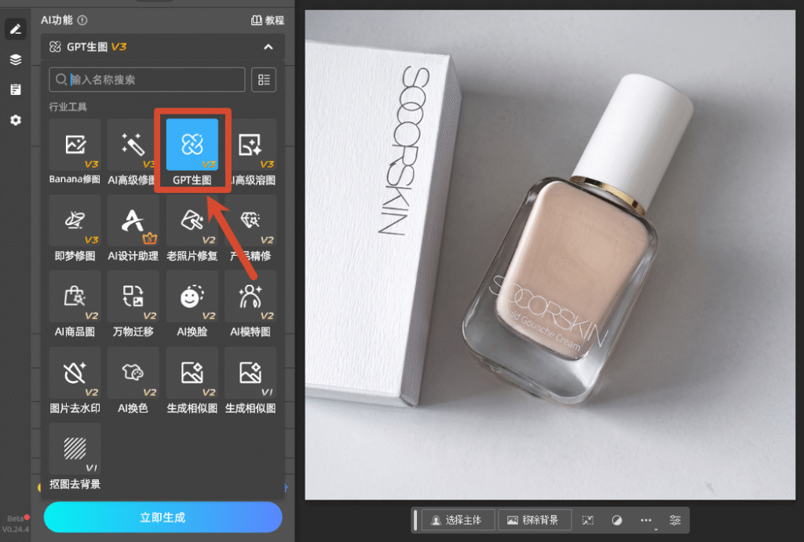Collapse the GPT生图 V3 dropdown
Screen dimensions: 804x542
click(269, 46)
